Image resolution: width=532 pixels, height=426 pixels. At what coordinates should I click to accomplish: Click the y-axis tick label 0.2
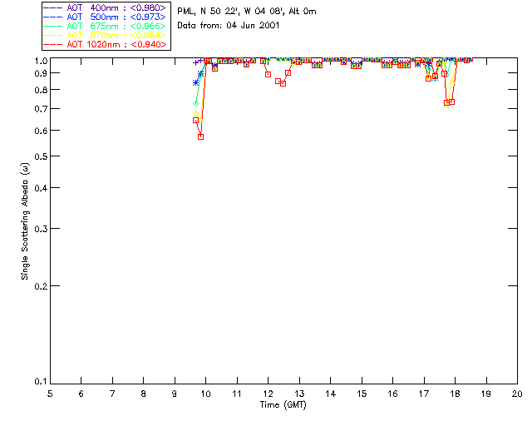tap(41, 286)
